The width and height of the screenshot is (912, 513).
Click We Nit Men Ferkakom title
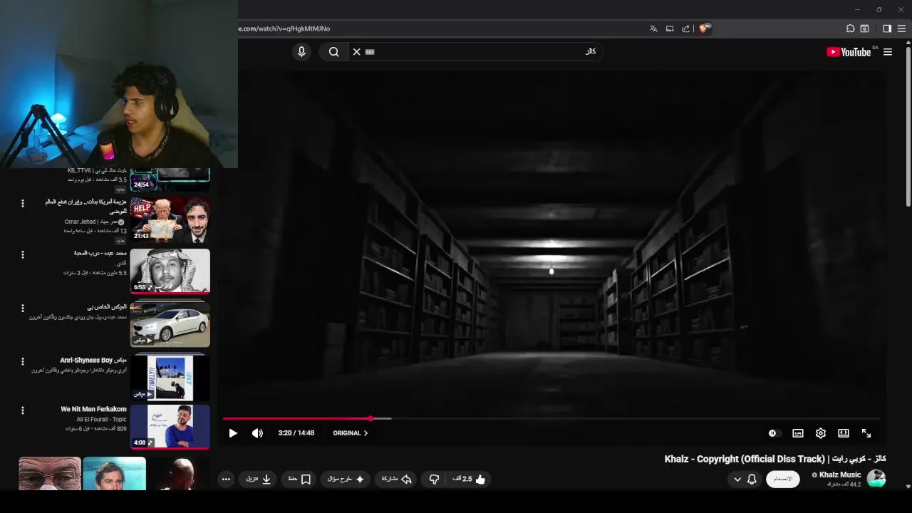click(93, 409)
